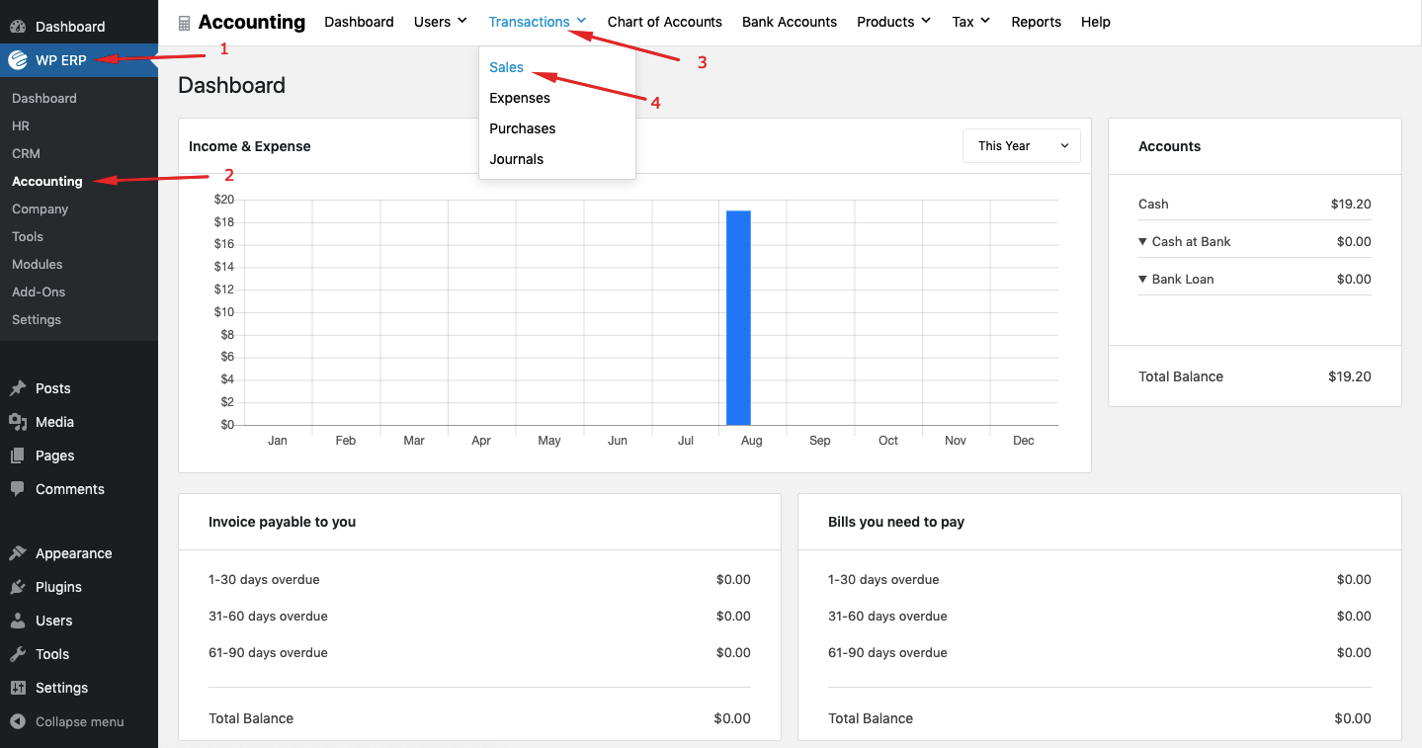Image resolution: width=1422 pixels, height=748 pixels.
Task: Click the Comments bubble icon
Action: (18, 489)
